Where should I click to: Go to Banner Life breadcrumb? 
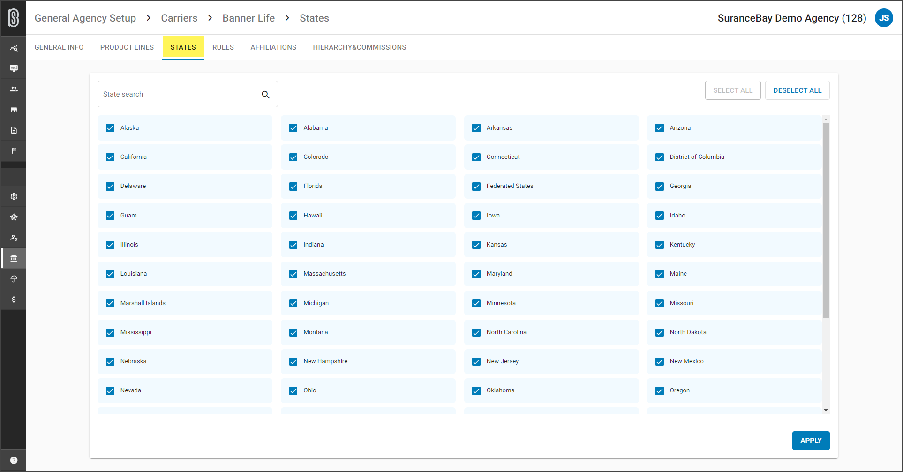248,18
